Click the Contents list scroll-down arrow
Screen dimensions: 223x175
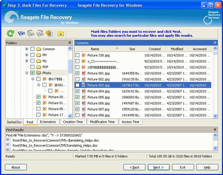[215, 116]
